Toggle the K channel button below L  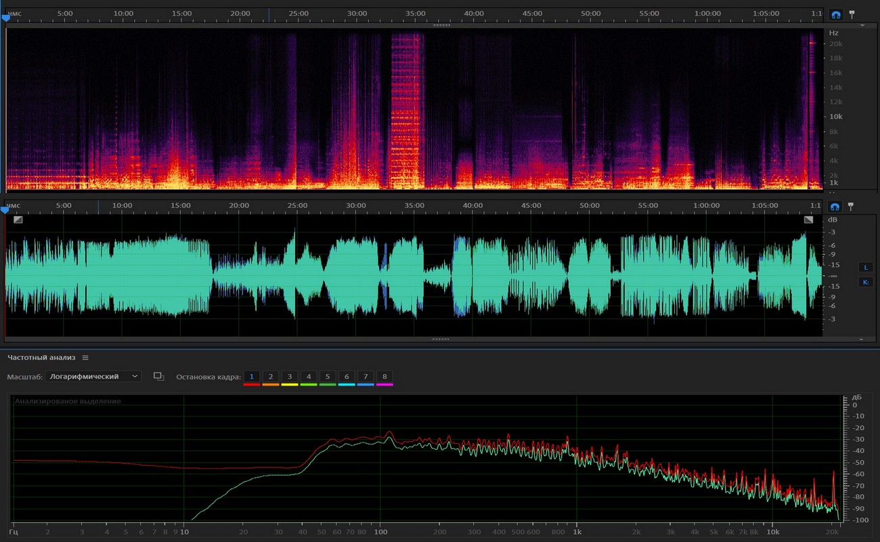coord(865,282)
